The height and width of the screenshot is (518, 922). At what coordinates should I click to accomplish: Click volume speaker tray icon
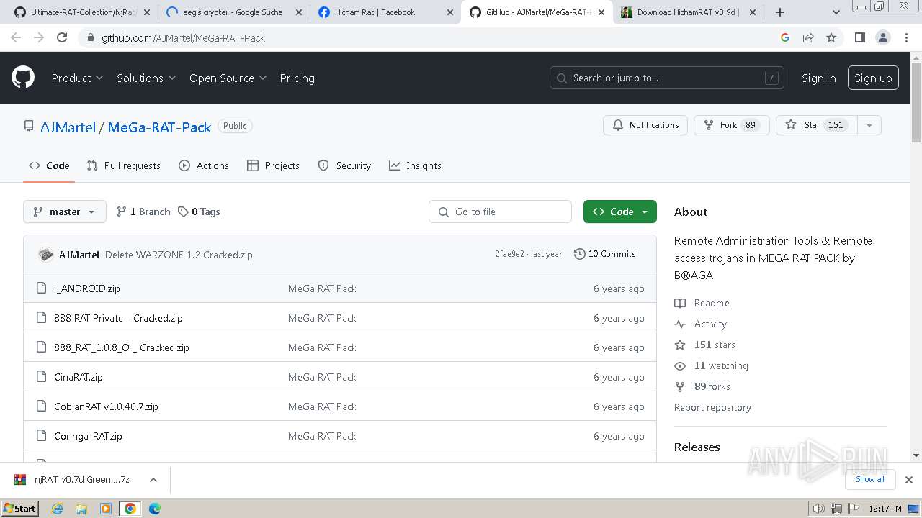click(818, 509)
